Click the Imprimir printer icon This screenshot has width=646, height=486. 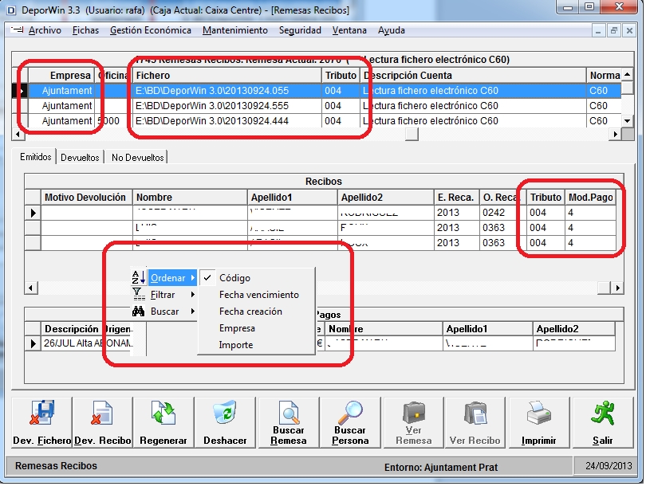[539, 413]
